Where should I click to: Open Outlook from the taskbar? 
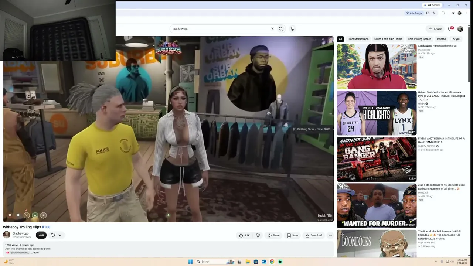coord(264,262)
